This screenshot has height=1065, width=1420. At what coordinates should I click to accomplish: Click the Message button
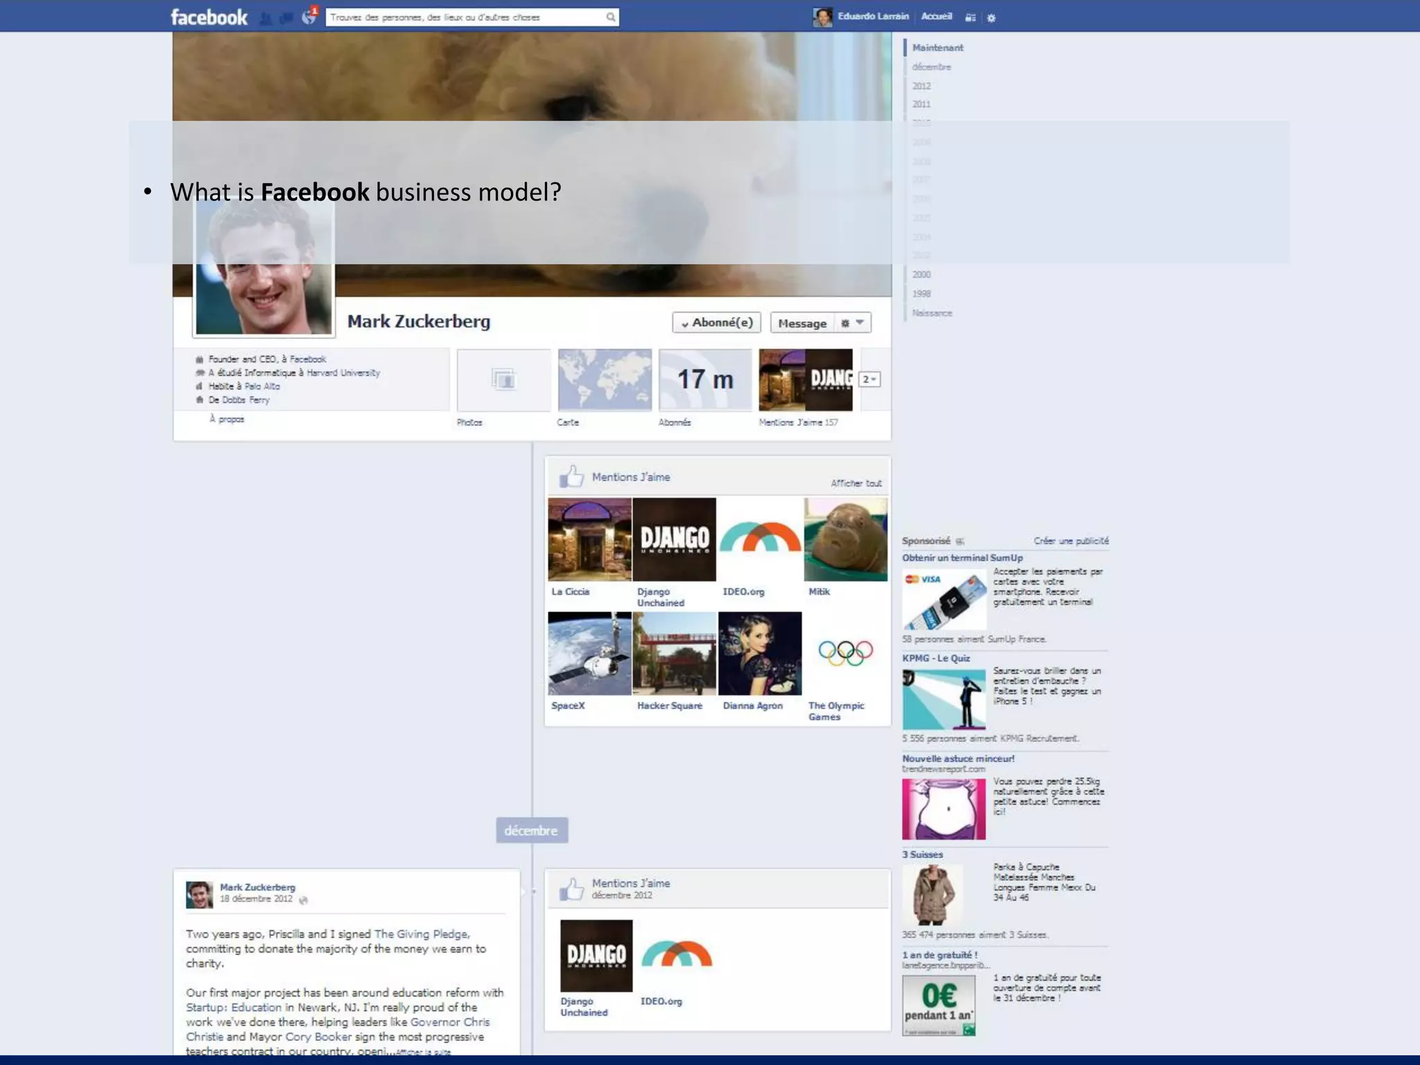point(802,323)
